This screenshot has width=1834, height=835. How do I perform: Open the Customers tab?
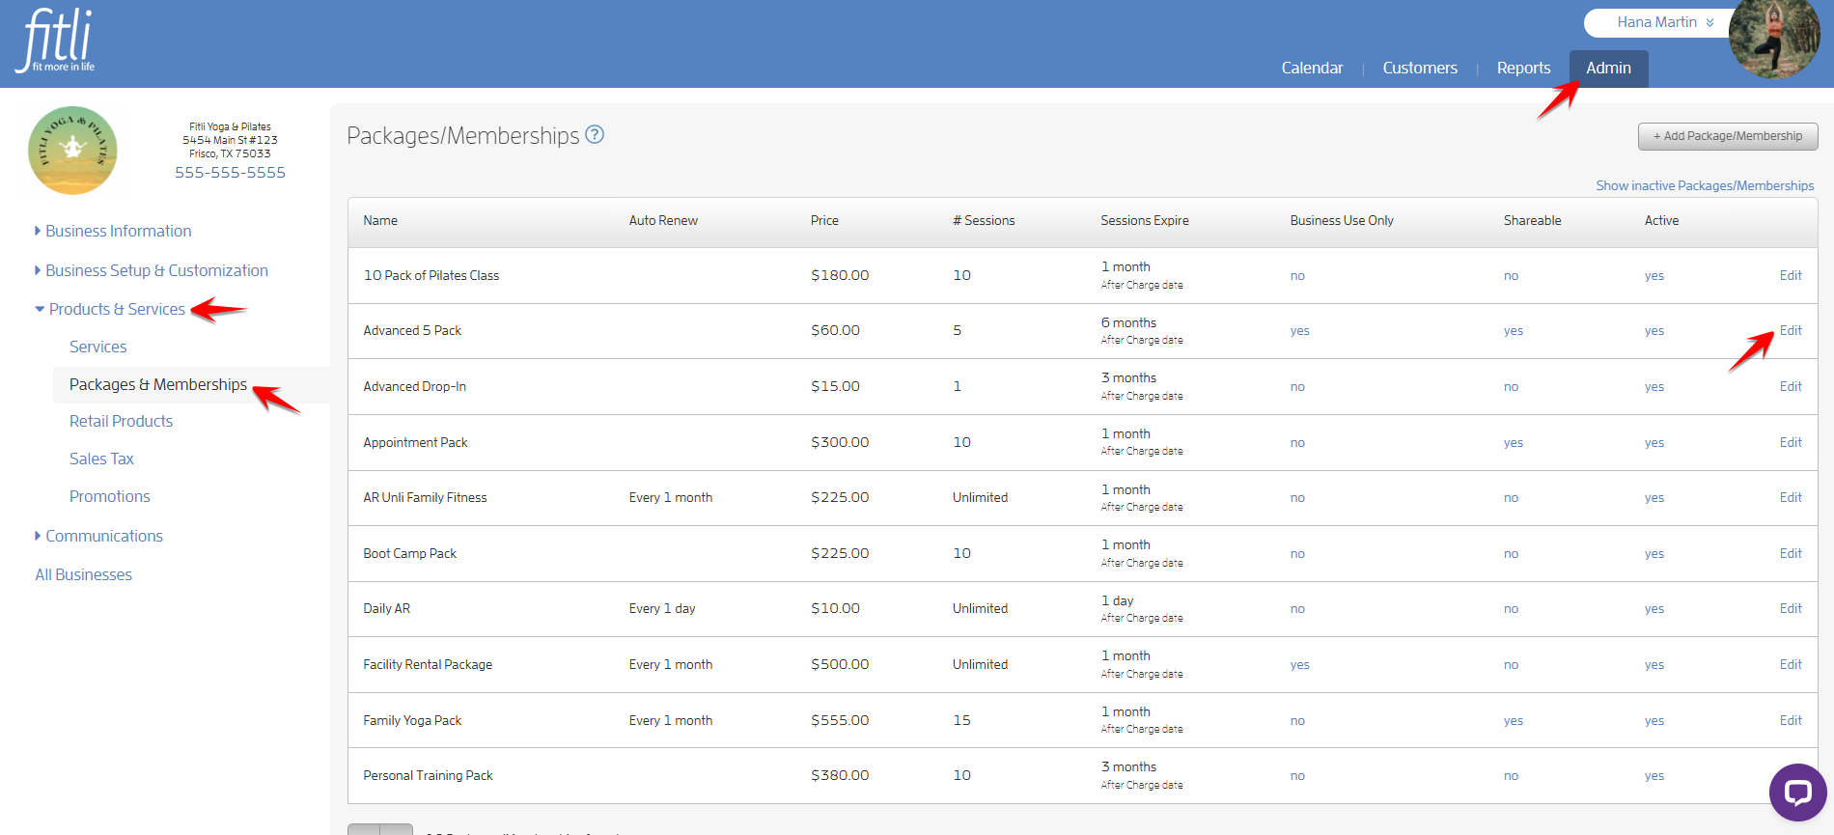point(1420,68)
